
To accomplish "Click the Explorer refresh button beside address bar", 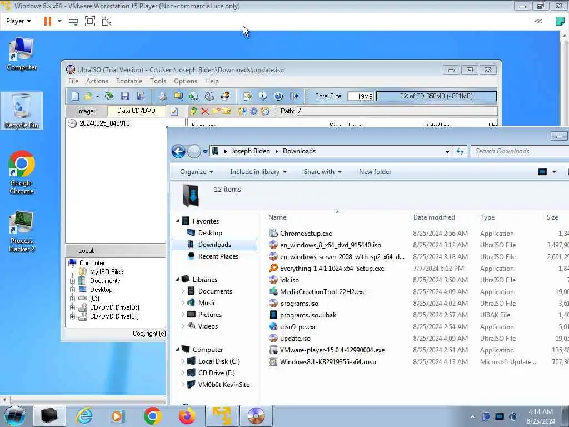I will click(x=460, y=151).
